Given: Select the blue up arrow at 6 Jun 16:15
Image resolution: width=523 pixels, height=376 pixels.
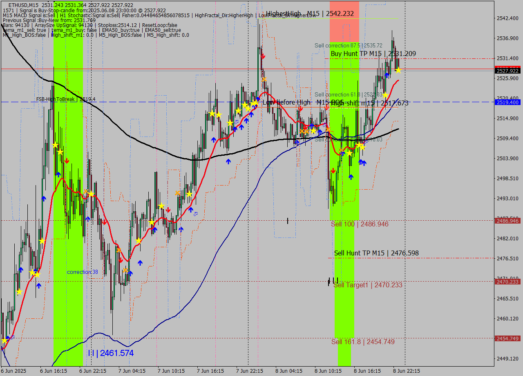Looking at the screenshot, I should click(x=58, y=174).
